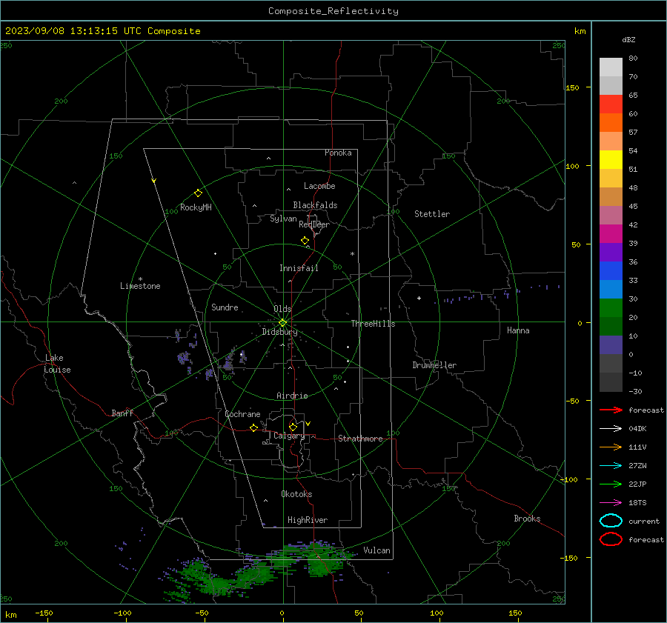Click the asterisk marker east of Innisfail
This screenshot has width=667, height=623.
(352, 254)
